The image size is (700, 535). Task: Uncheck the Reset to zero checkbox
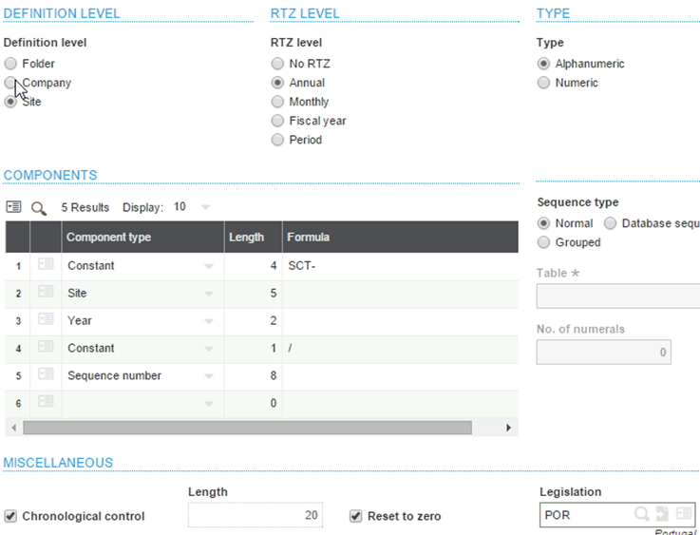tap(356, 516)
